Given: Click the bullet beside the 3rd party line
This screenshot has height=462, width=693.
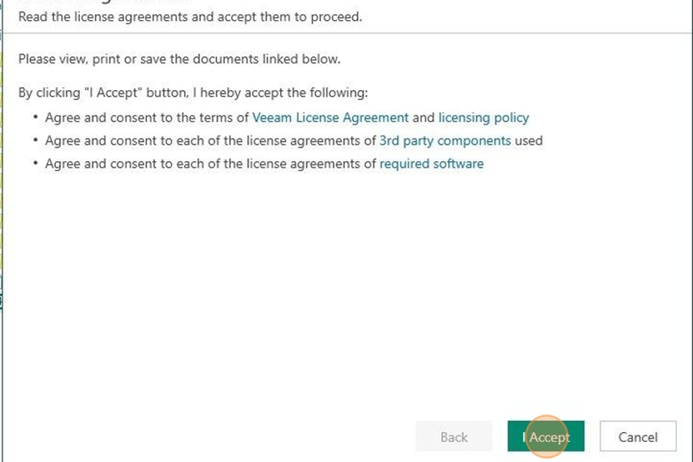Looking at the screenshot, I should tap(35, 140).
